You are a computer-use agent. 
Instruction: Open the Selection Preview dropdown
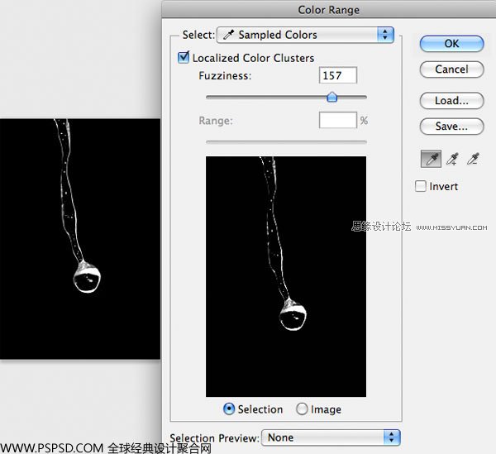click(x=331, y=437)
